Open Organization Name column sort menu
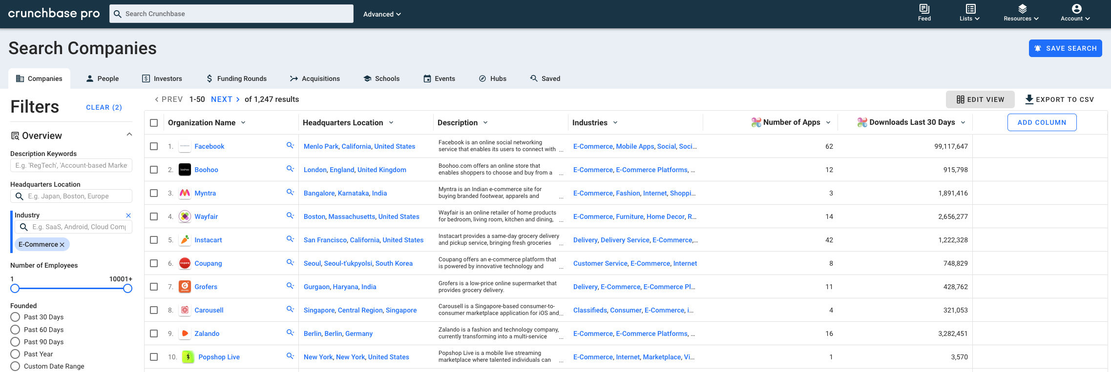The image size is (1111, 372). [x=243, y=123]
